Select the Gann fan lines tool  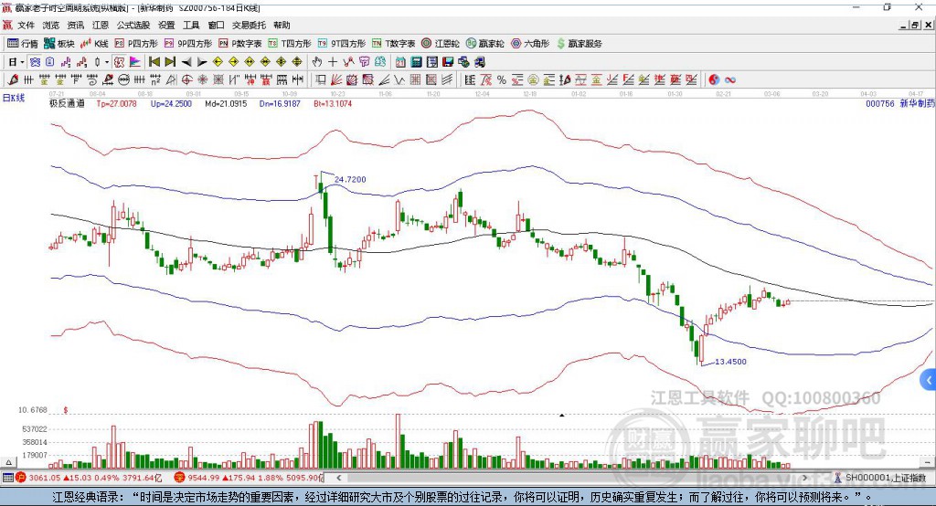[336, 79]
